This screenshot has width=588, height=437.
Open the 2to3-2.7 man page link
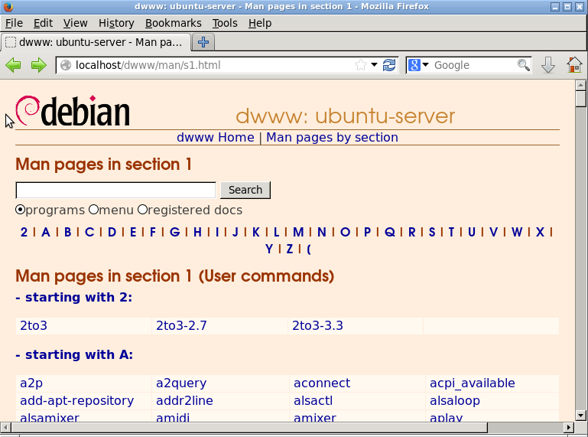[181, 325]
